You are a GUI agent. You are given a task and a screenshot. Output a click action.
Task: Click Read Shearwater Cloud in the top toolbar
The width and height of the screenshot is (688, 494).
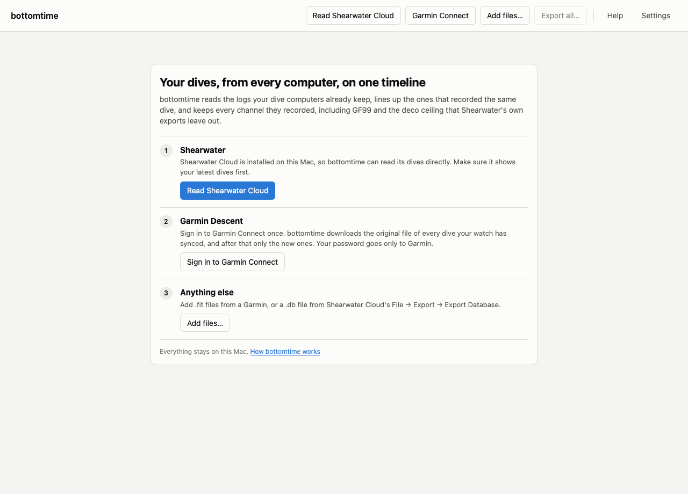click(353, 16)
